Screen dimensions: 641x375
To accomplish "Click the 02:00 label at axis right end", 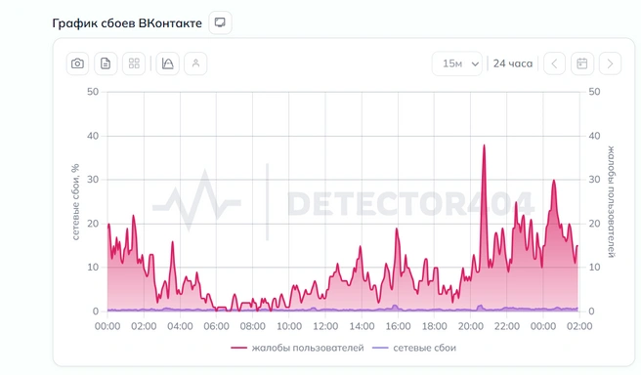I will pos(579,326).
